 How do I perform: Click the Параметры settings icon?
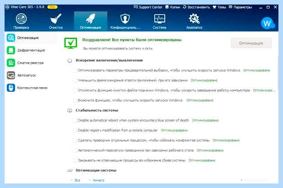(231, 7)
